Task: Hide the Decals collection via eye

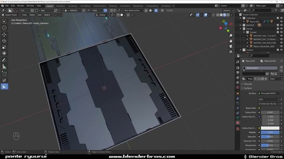Action: tap(281, 29)
